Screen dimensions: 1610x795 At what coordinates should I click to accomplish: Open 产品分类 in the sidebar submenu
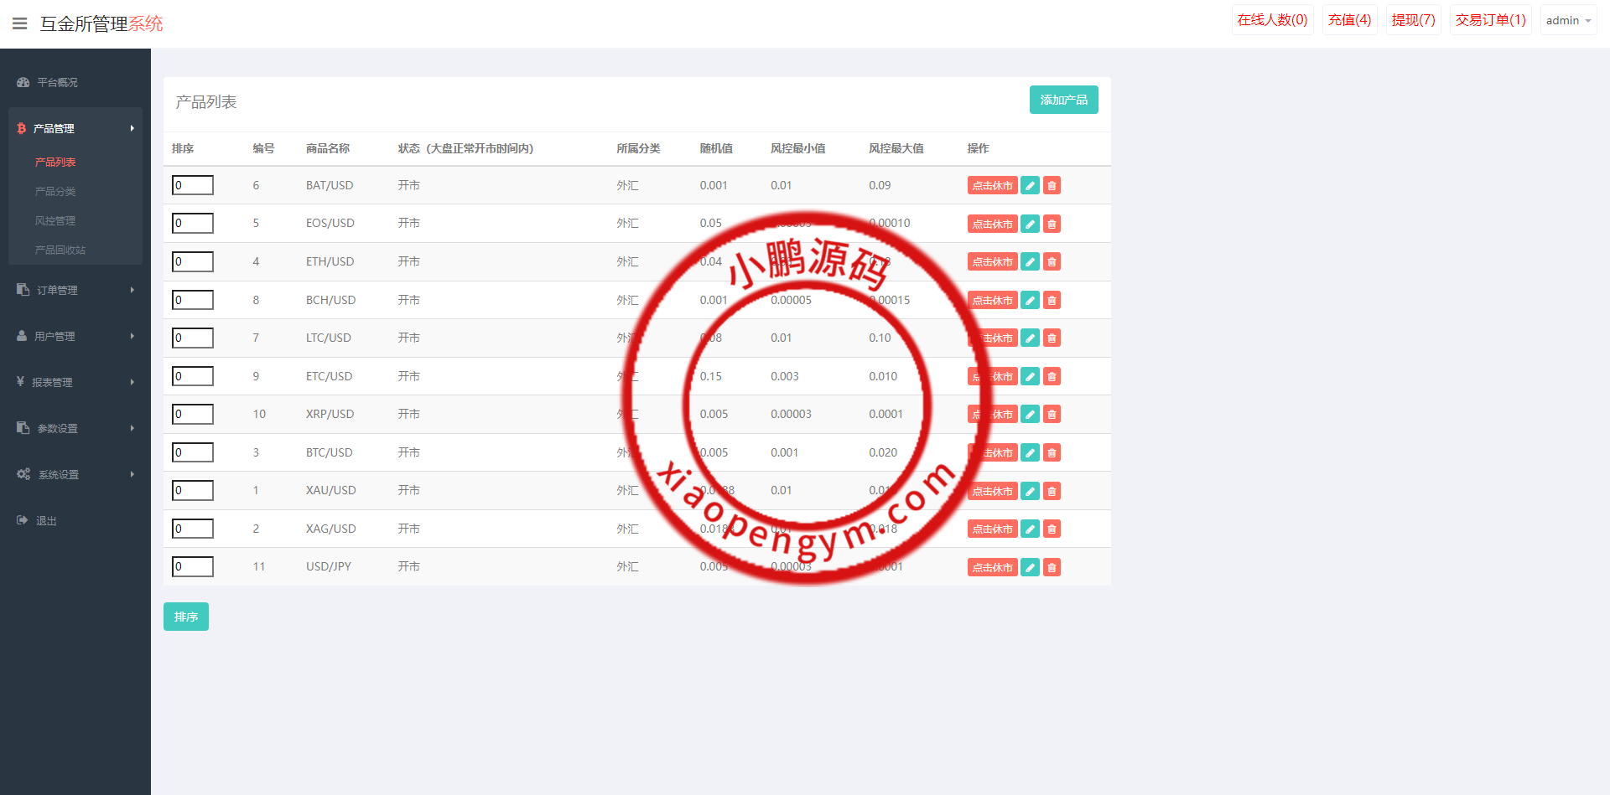pos(55,191)
